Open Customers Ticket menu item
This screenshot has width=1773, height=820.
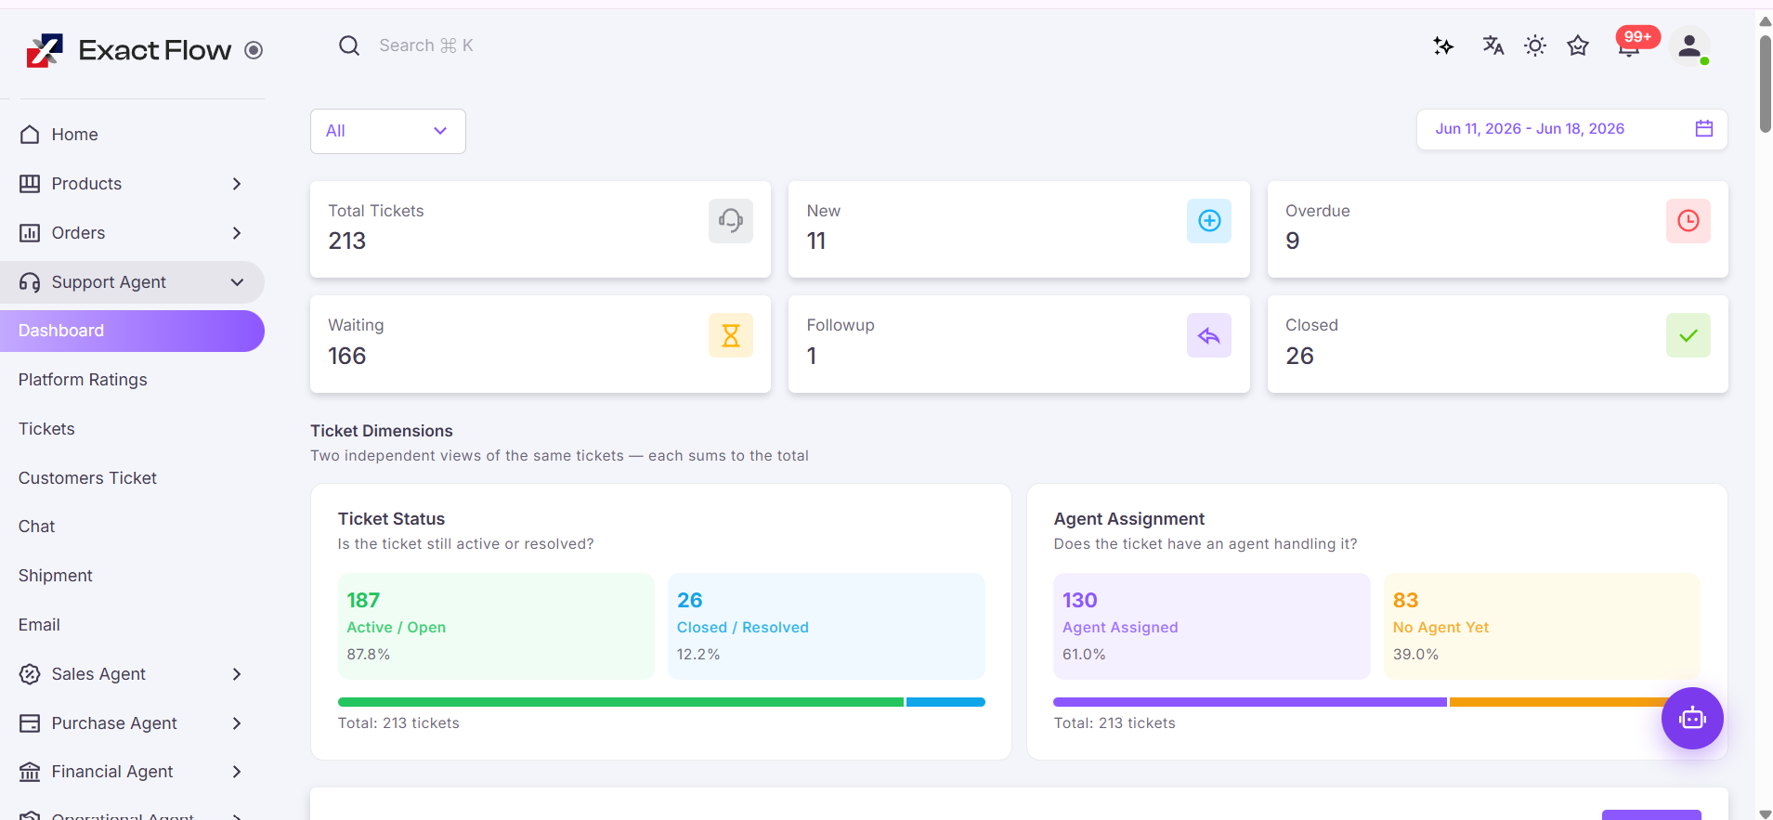pyautogui.click(x=87, y=478)
